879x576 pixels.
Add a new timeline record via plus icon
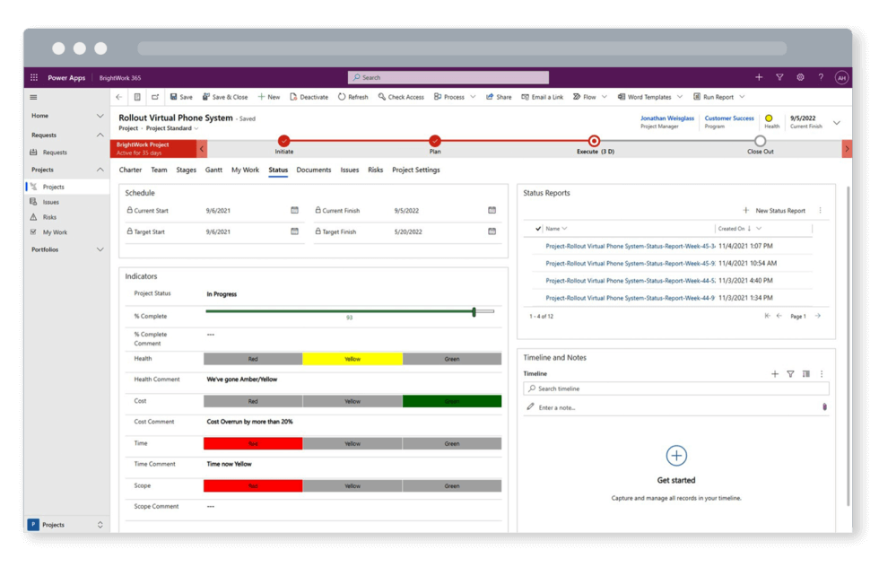[775, 375]
